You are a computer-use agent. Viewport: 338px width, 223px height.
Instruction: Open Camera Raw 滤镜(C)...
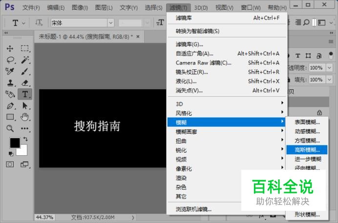(226, 62)
